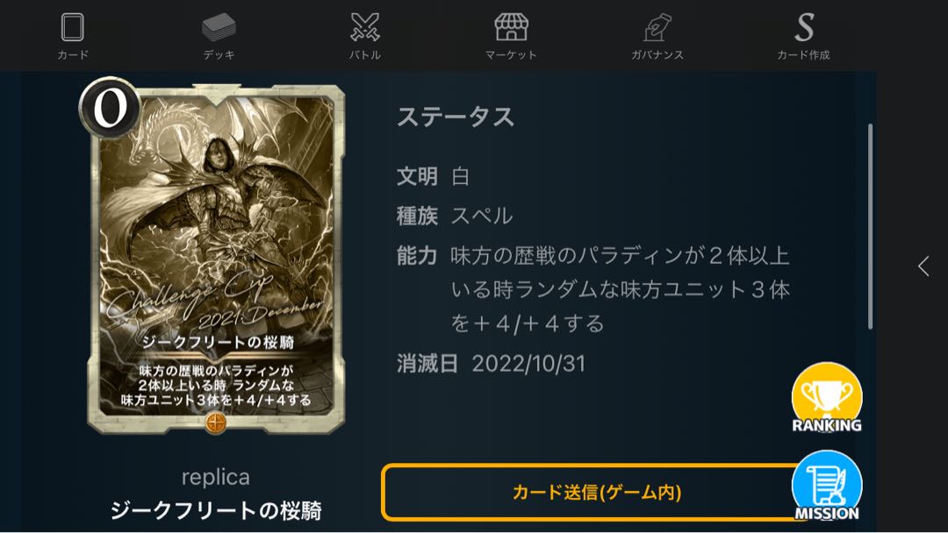Click the card name ジークフリートの桜騎 below artwork
Screen dimensions: 948x533
(216, 511)
